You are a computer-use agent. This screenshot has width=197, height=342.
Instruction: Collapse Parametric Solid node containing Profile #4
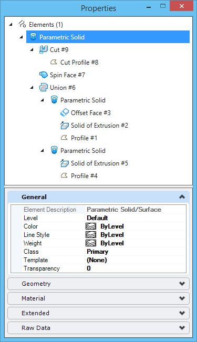click(43, 150)
